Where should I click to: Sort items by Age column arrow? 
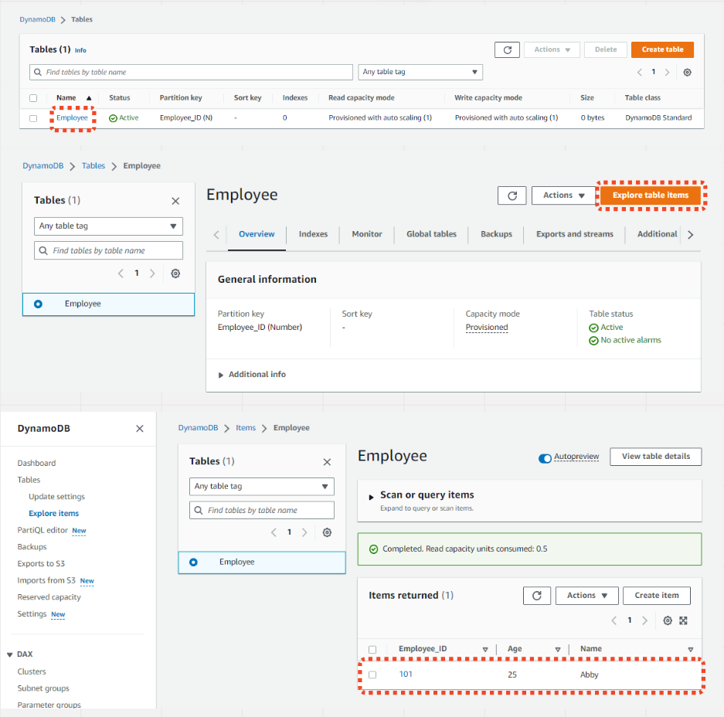558,650
